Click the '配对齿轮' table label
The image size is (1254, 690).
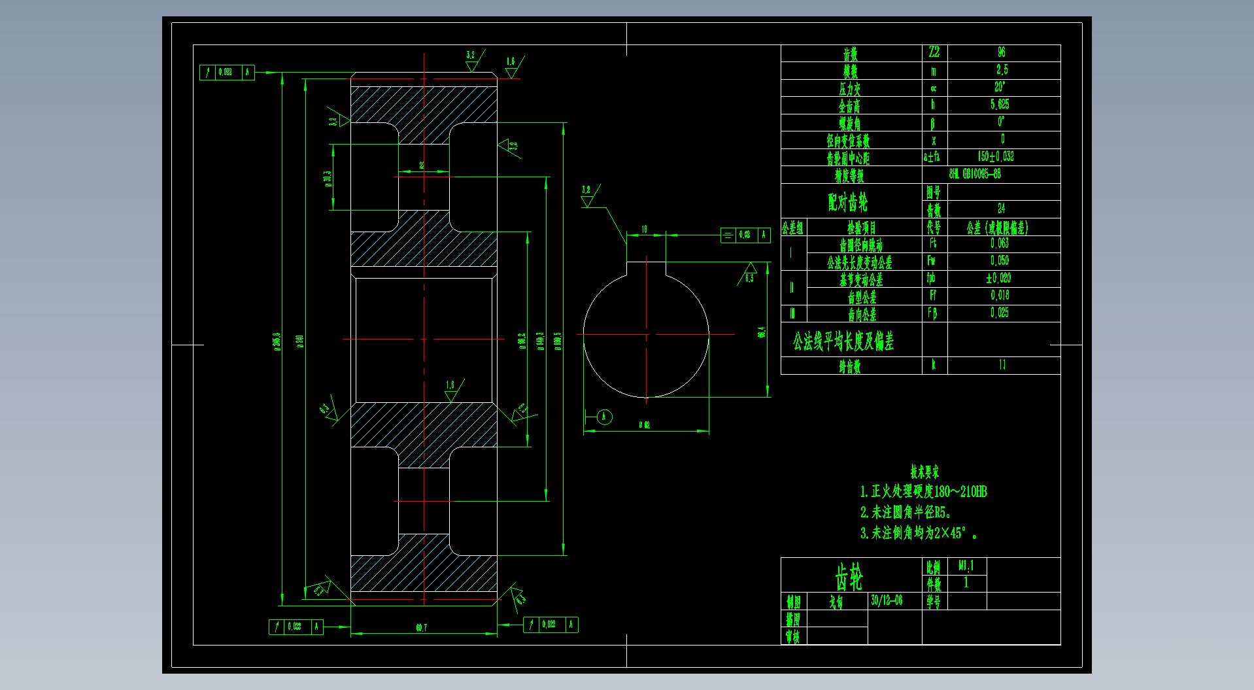tap(848, 203)
